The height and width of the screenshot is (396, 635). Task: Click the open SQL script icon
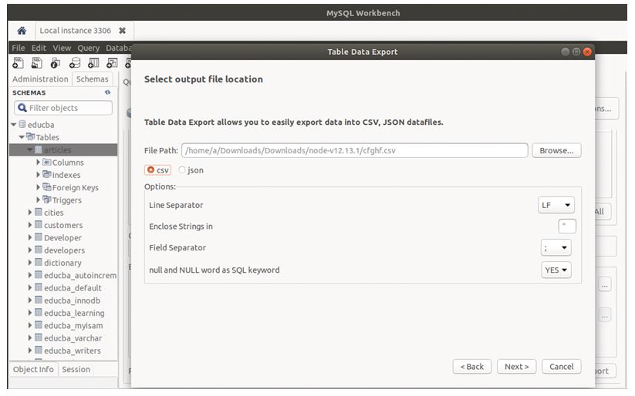coord(37,63)
